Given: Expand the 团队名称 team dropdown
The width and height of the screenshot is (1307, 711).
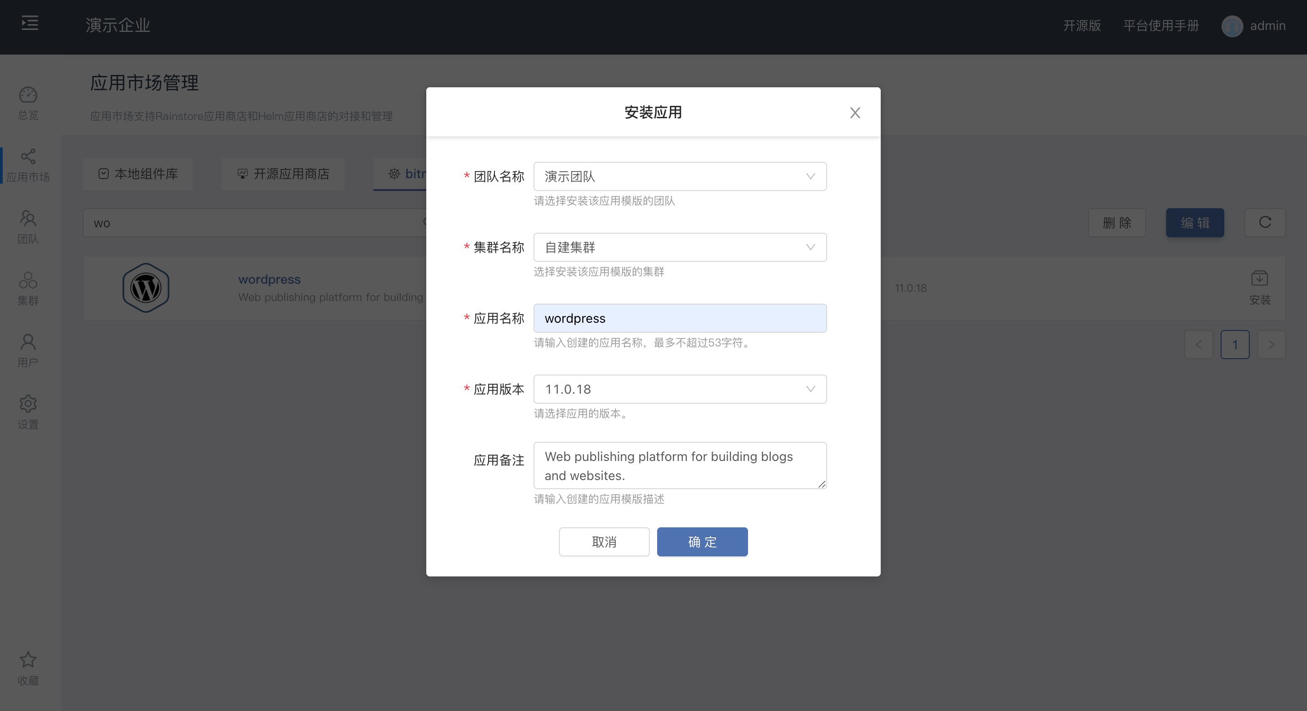Looking at the screenshot, I should (679, 176).
